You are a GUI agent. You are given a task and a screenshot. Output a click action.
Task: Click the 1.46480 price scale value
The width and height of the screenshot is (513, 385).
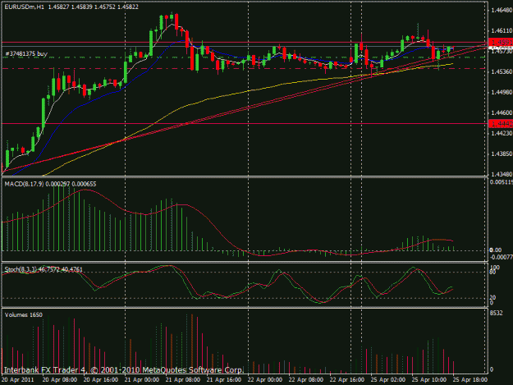[x=502, y=11]
